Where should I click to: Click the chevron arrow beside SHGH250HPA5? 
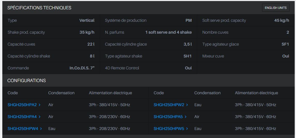186,117
